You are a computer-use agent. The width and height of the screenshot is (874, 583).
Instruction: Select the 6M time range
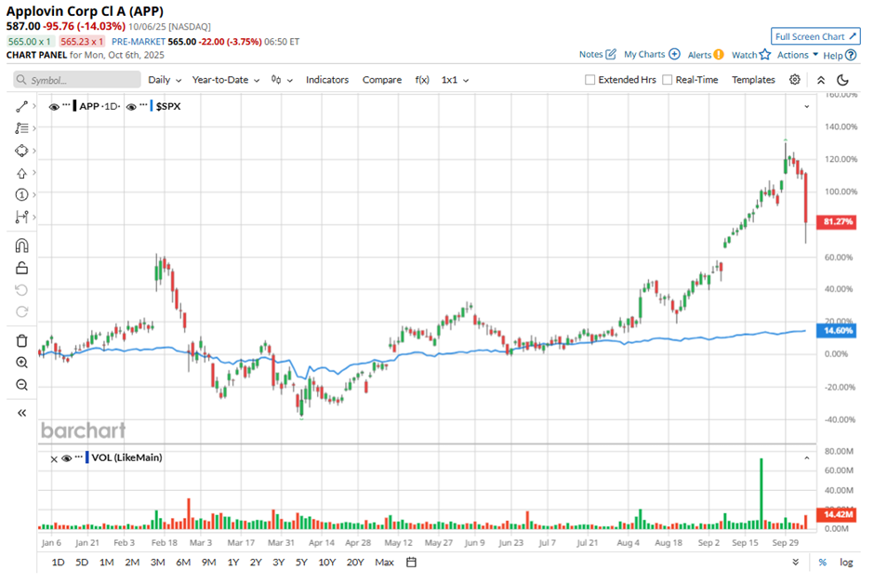click(183, 562)
